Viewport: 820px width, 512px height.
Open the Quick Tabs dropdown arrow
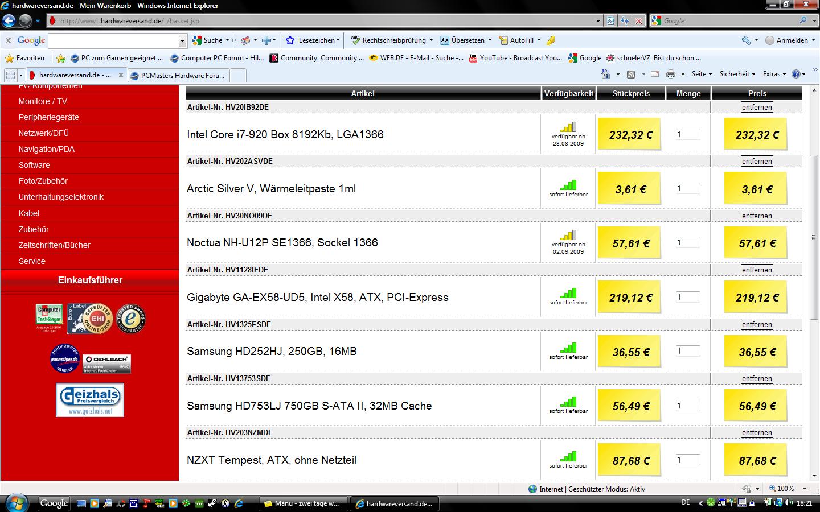point(21,75)
